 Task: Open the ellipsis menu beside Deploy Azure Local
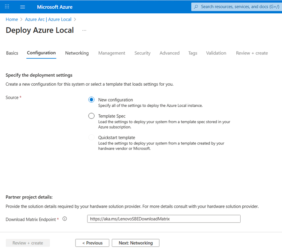click(84, 30)
